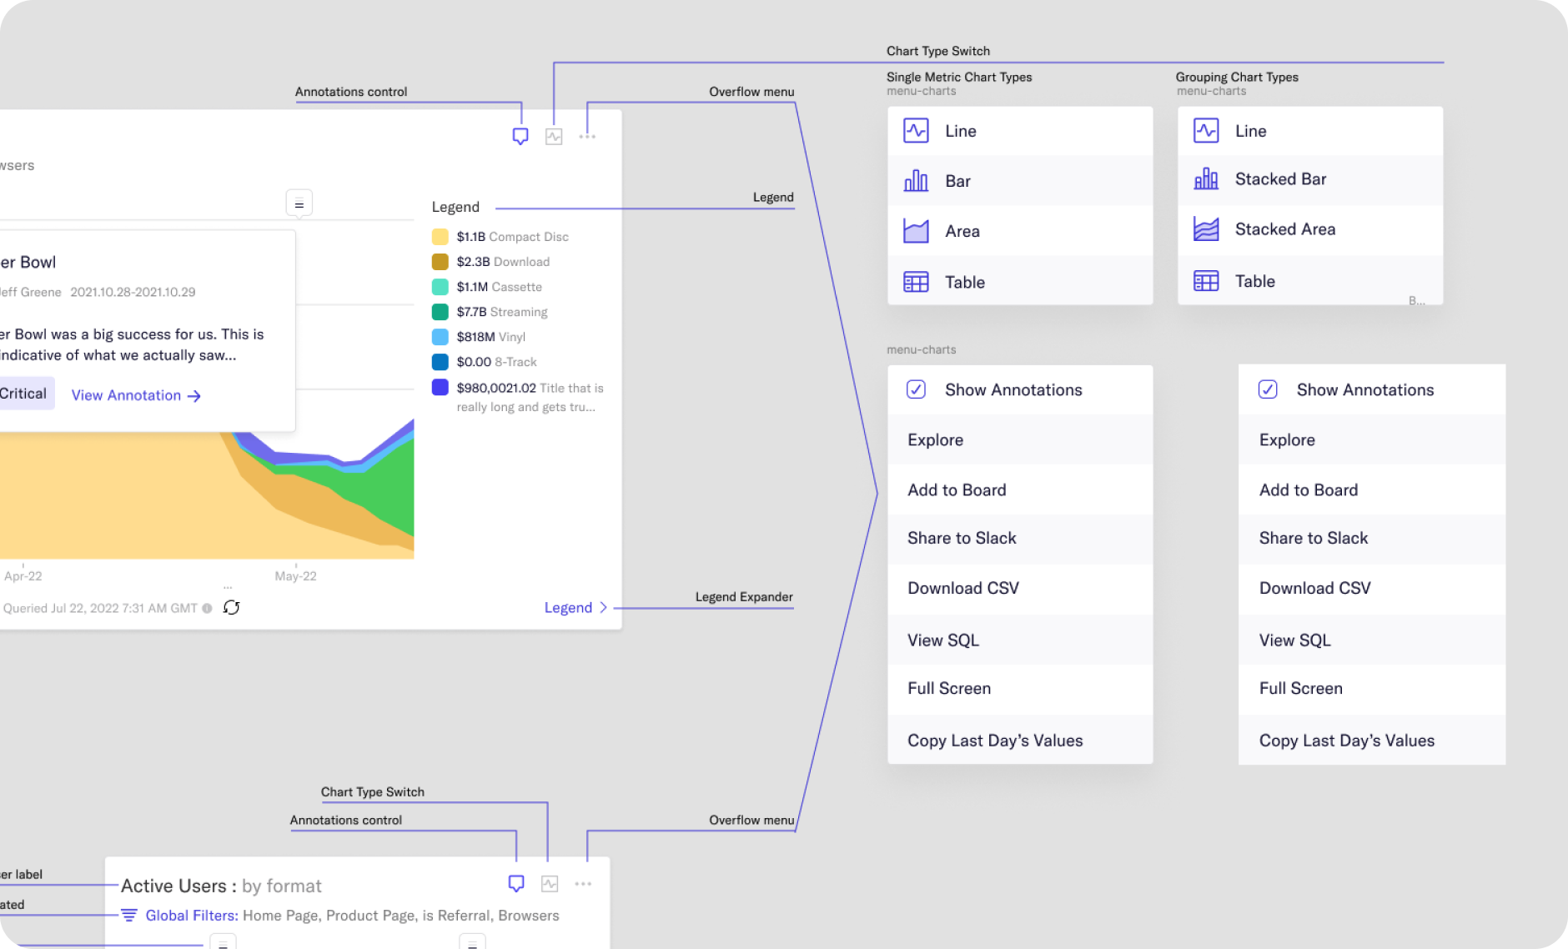This screenshot has width=1568, height=949.
Task: Select Bar chart type
Action: click(1020, 181)
